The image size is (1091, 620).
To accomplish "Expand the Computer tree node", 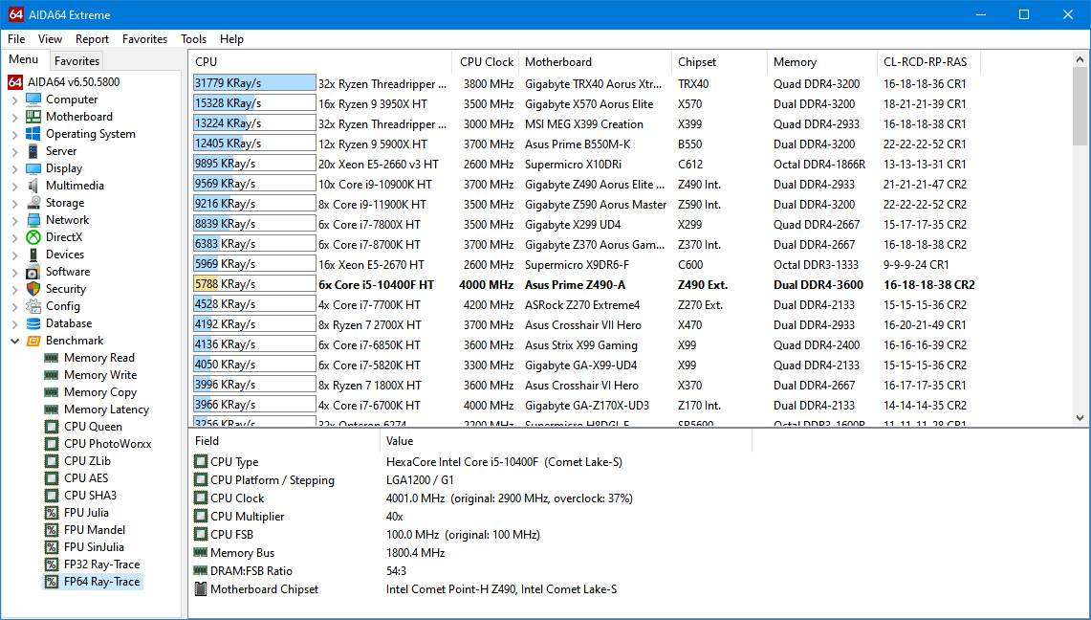I will pos(14,100).
